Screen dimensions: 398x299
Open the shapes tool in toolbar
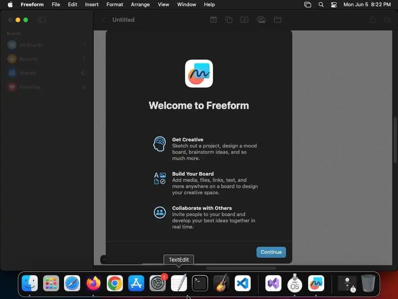229,19
